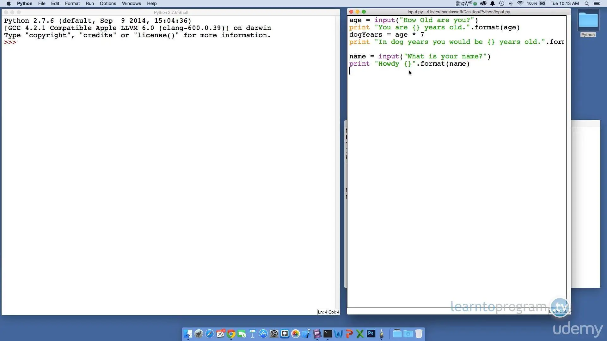The height and width of the screenshot is (341, 607).
Task: Close the input.py editor window
Action: coord(351,12)
